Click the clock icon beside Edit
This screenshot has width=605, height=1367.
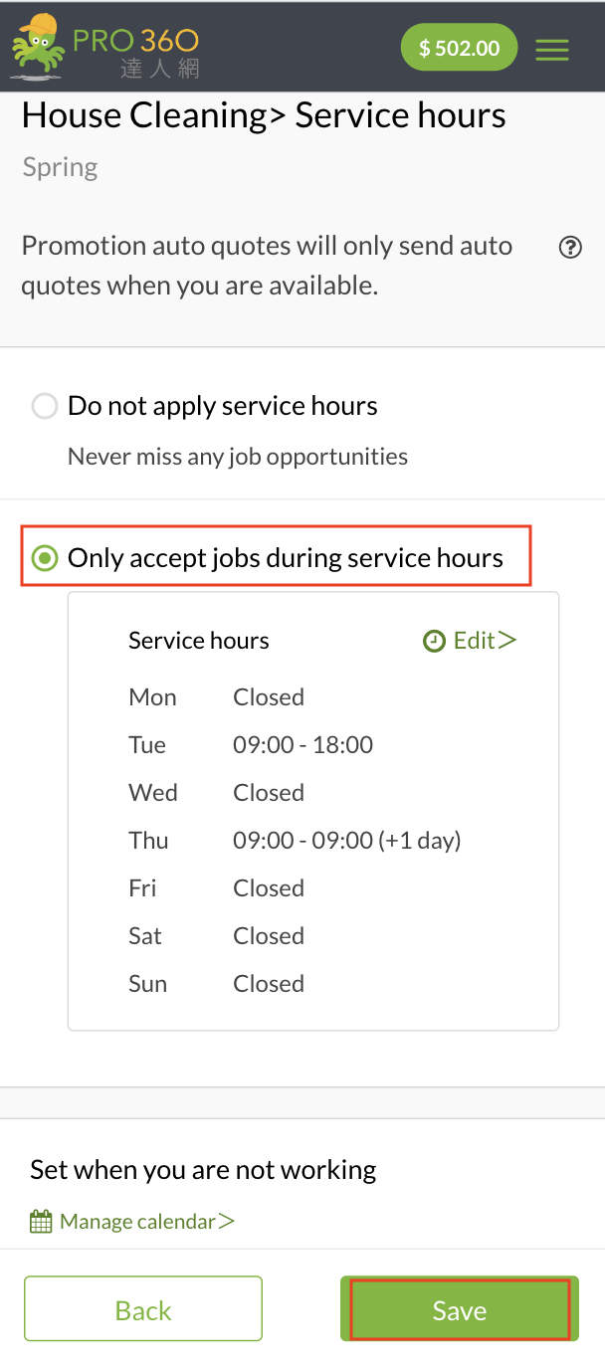(x=434, y=642)
